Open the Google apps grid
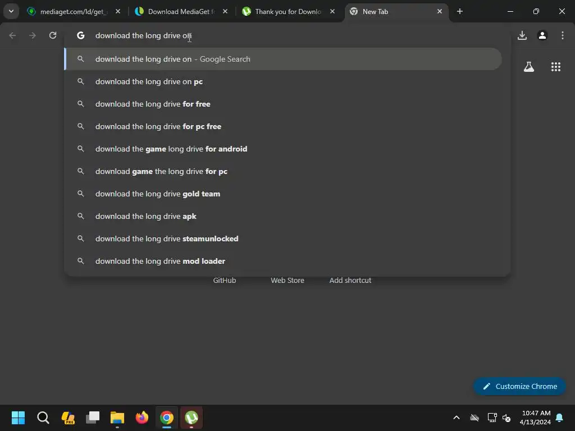575x431 pixels. (556, 67)
